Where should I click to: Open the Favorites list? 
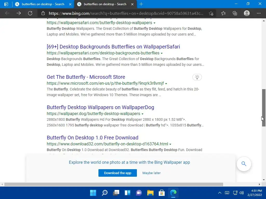[x=223, y=13]
